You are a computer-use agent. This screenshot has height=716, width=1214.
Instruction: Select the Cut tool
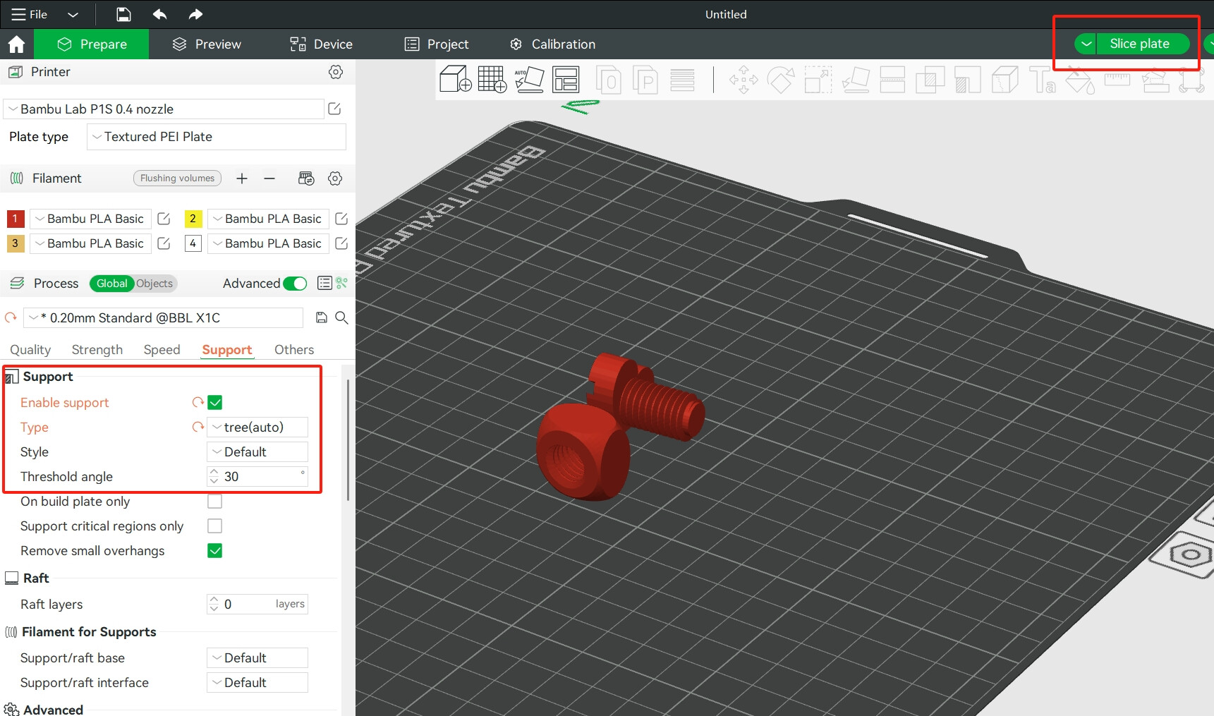[x=892, y=79]
